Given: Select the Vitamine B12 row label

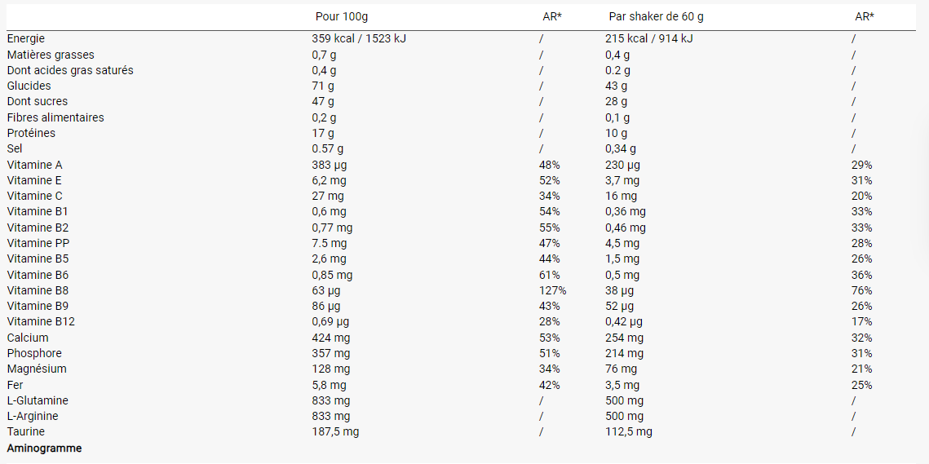Looking at the screenshot, I should point(41,322).
